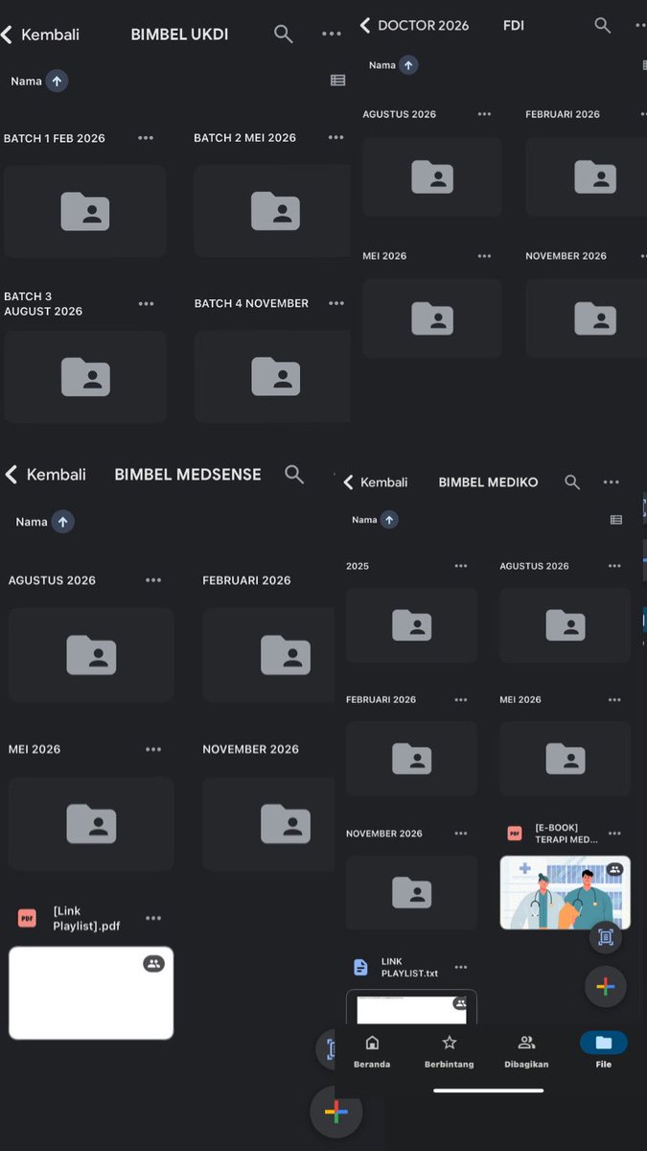Screen dimensions: 647x1151
Task: Open [Link Playlist].pdf preview thumbnail
Action: pyautogui.click(x=91, y=993)
